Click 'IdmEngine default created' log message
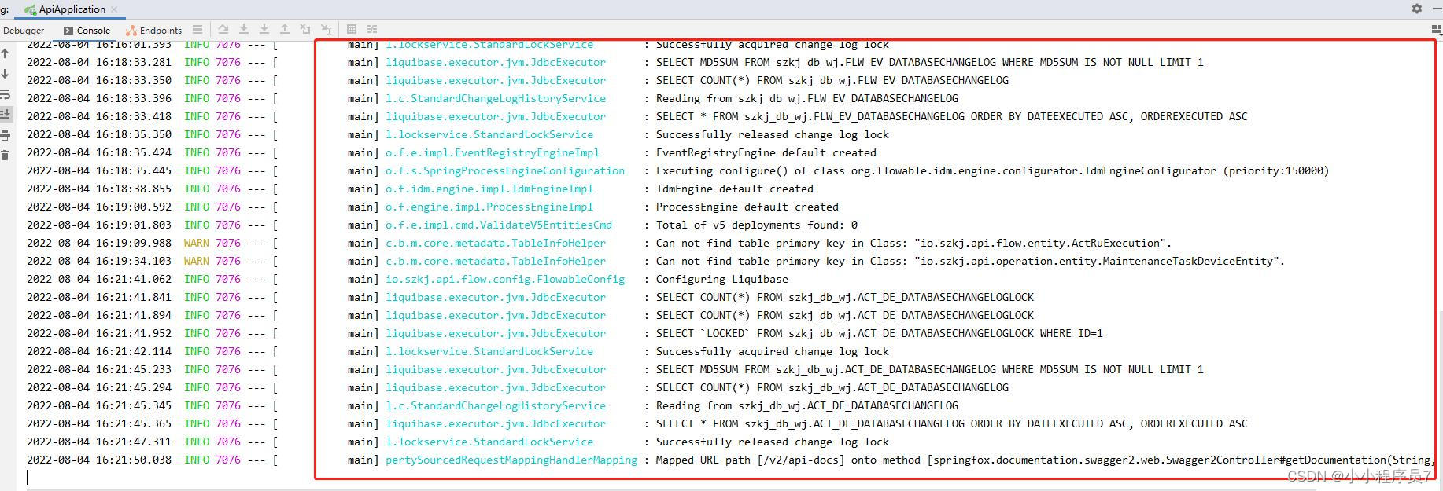 734,189
